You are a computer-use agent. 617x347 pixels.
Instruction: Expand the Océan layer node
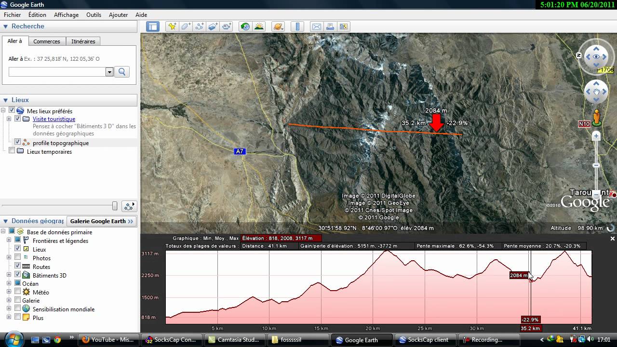pos(9,283)
